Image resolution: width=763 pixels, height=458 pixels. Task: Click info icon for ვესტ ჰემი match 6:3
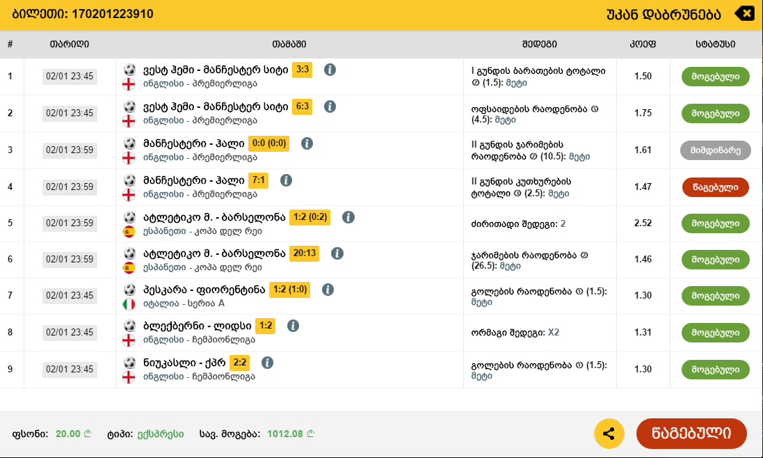[330, 106]
